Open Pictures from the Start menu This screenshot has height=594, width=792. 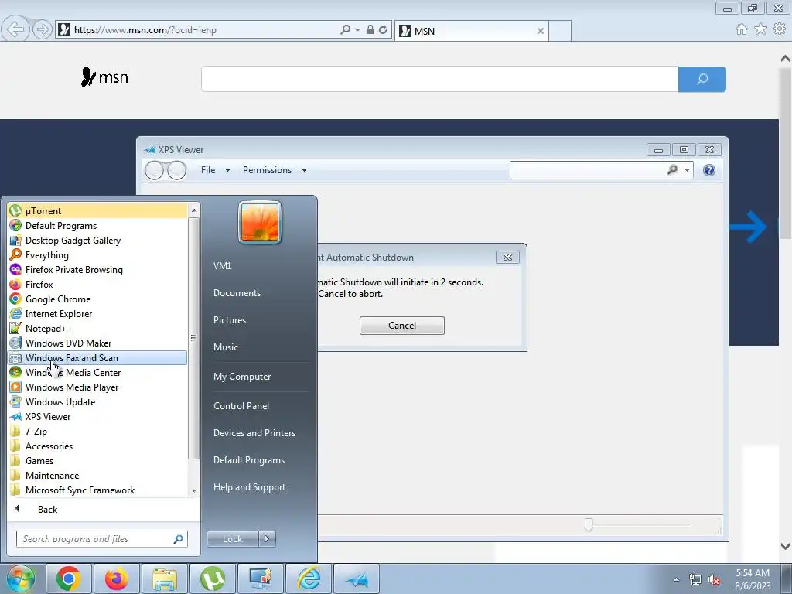(x=230, y=319)
